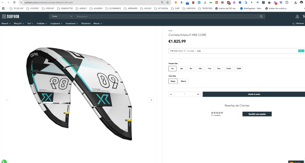Image resolution: width=305 pixels, height=163 pixels.
Task: Open the Todos category dropdown
Action: (x=61, y=16)
